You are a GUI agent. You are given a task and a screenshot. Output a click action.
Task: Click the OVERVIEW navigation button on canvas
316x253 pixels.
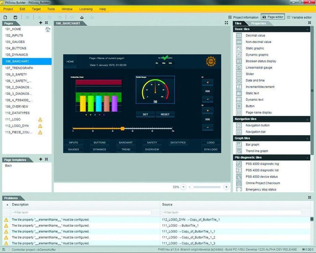pyautogui.click(x=152, y=149)
